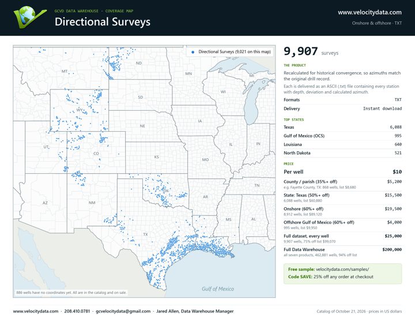Select the Gulf of Mexico (OCS) row

coord(342,136)
